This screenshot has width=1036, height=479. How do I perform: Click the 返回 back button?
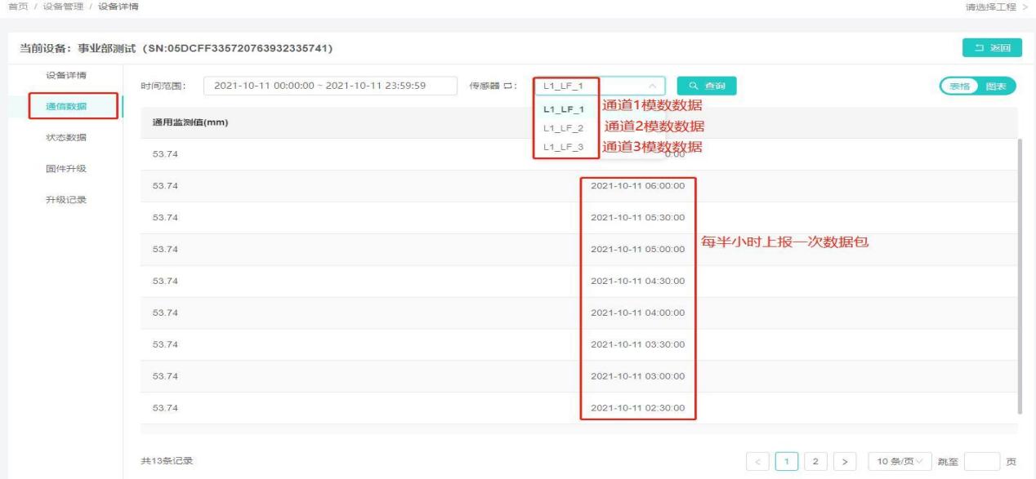992,50
